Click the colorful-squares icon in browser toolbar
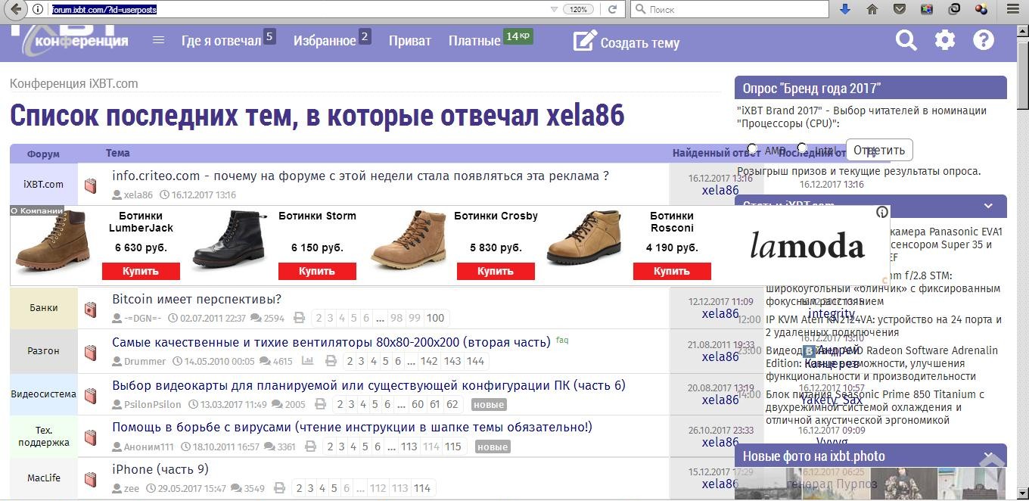Viewport: 1029px width, 501px height. 927,10
